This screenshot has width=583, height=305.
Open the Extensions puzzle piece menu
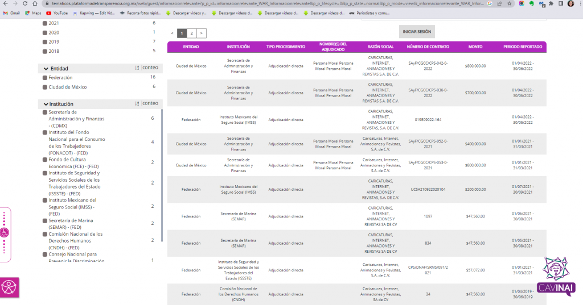coord(551,3)
